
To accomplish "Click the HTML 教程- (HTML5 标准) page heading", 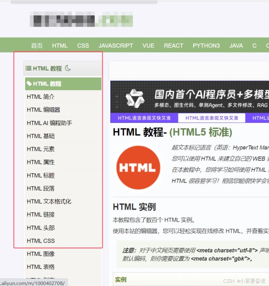I will click(x=173, y=132).
